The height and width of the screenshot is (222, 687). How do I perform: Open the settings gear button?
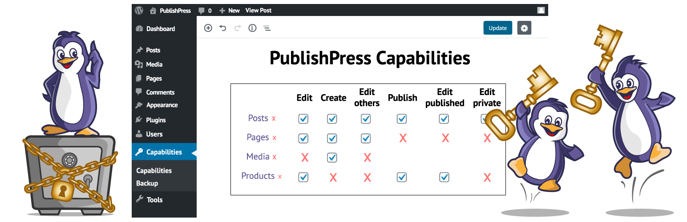point(524,28)
